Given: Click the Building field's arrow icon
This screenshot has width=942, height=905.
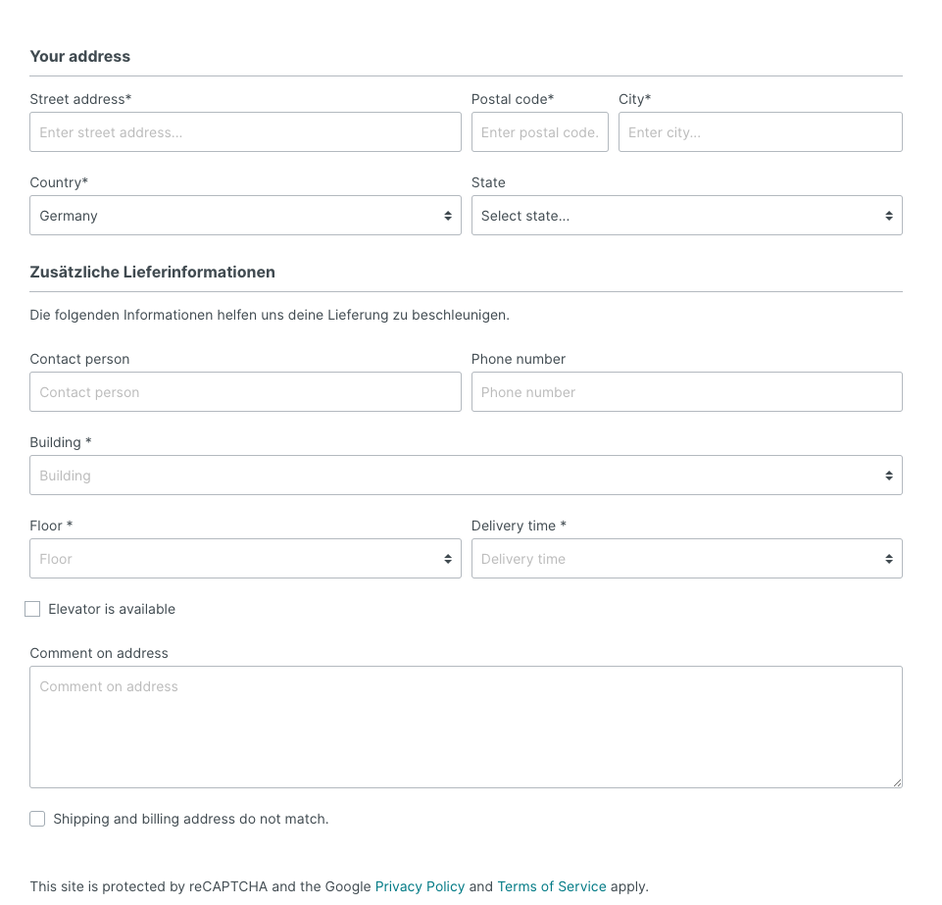Looking at the screenshot, I should [x=888, y=476].
